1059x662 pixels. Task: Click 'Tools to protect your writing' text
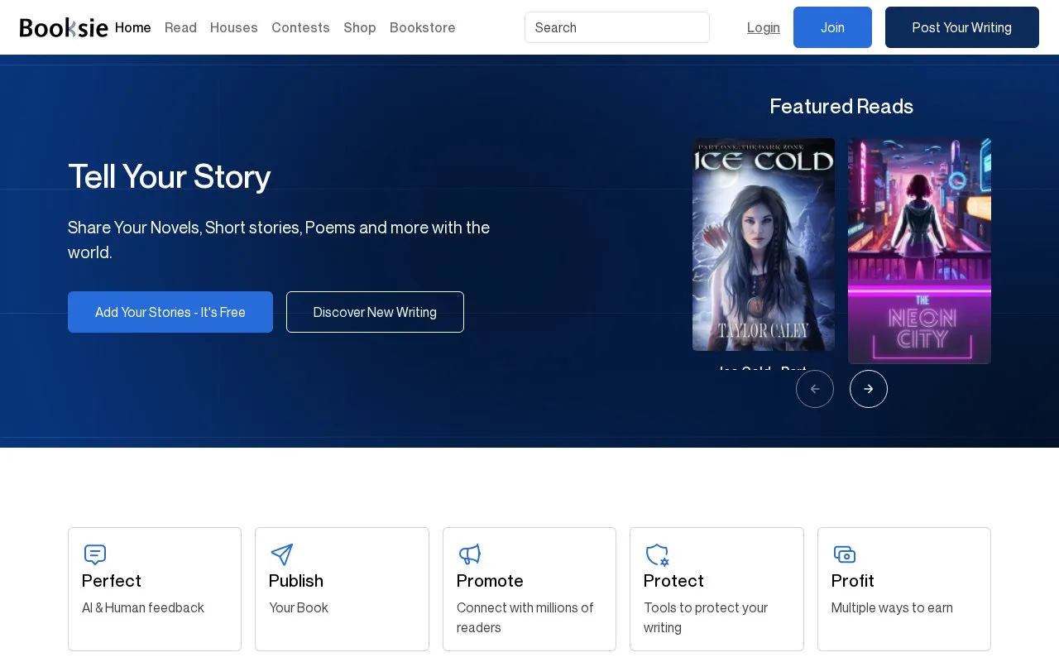[x=706, y=617]
